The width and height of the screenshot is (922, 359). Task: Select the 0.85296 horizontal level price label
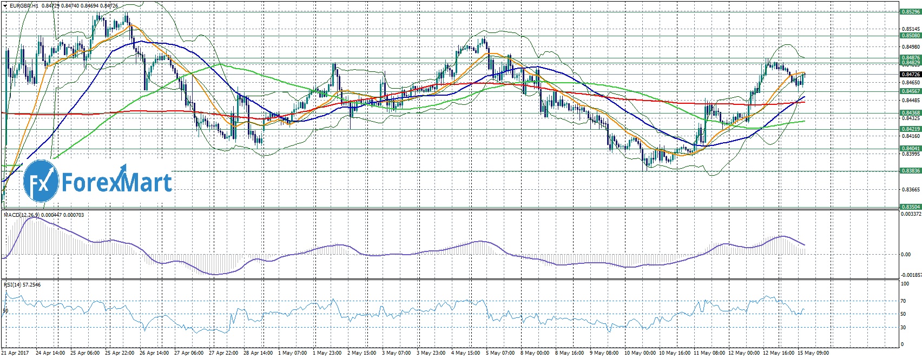[910, 11]
